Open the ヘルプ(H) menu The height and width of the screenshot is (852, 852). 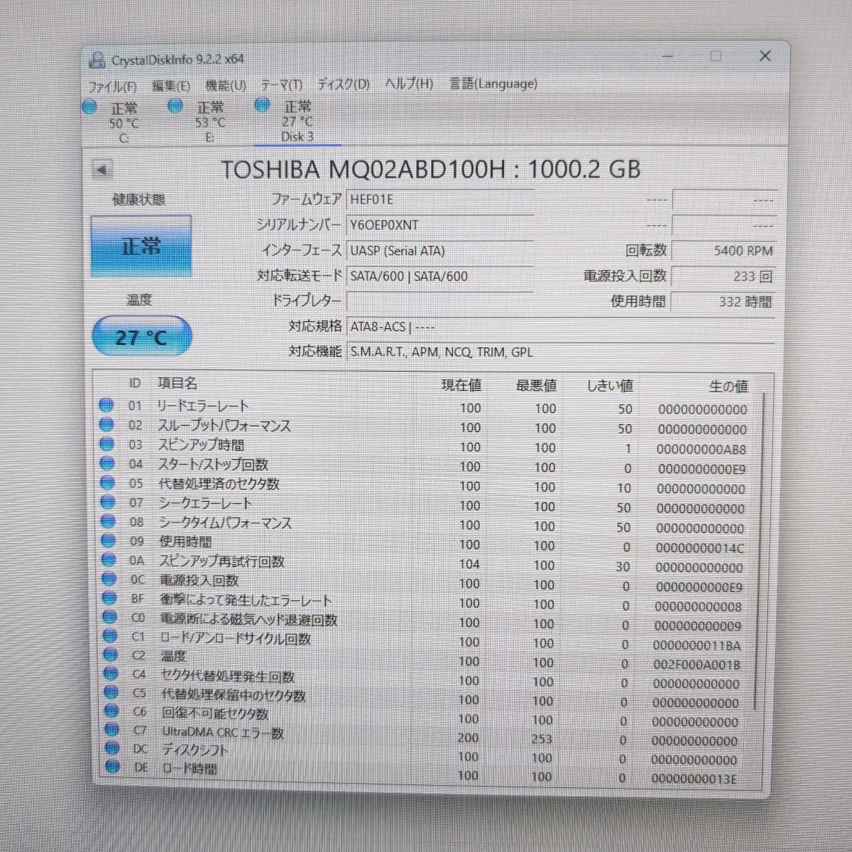pyautogui.click(x=409, y=83)
